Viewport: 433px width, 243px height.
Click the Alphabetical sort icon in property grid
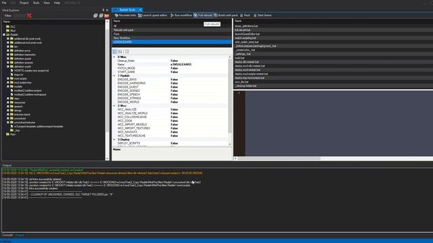[120, 51]
